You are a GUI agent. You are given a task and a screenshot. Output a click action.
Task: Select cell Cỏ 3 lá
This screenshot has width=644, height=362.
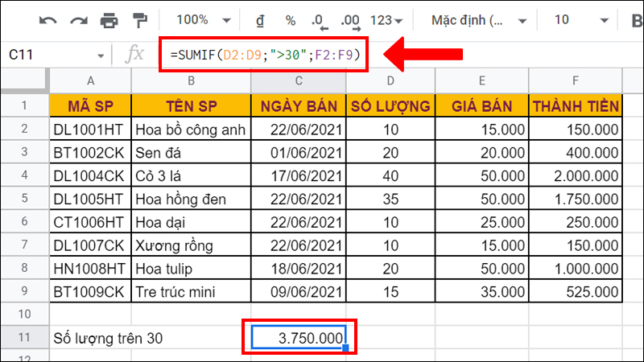[191, 175]
